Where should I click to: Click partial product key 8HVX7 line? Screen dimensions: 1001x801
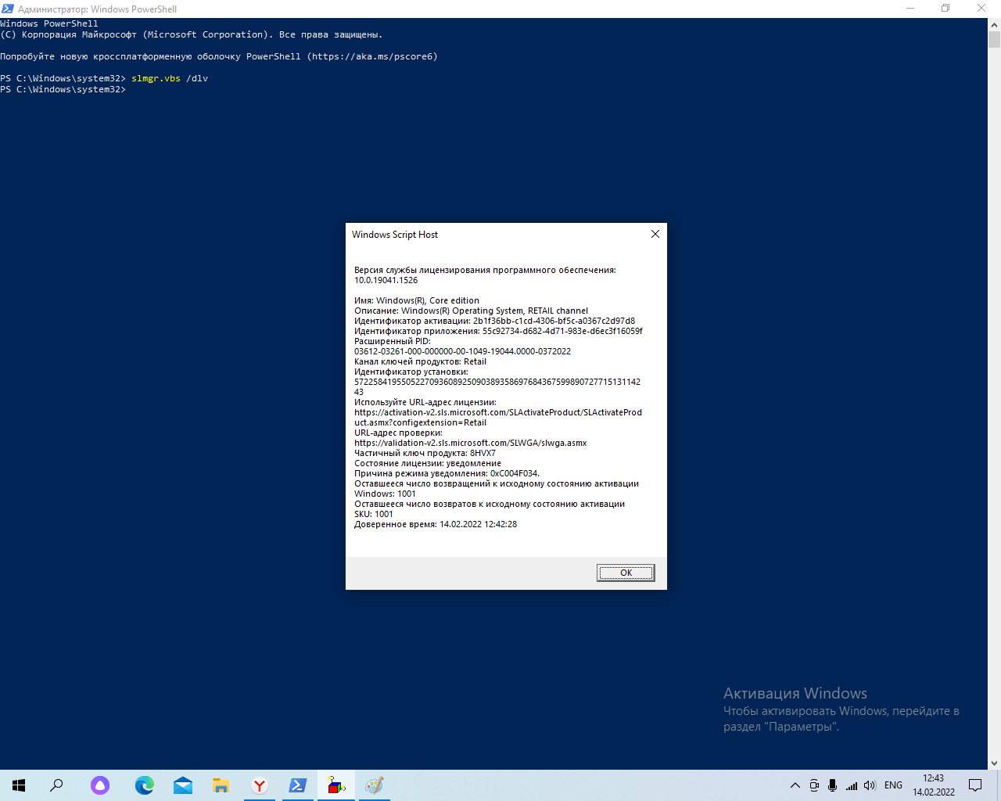point(425,453)
